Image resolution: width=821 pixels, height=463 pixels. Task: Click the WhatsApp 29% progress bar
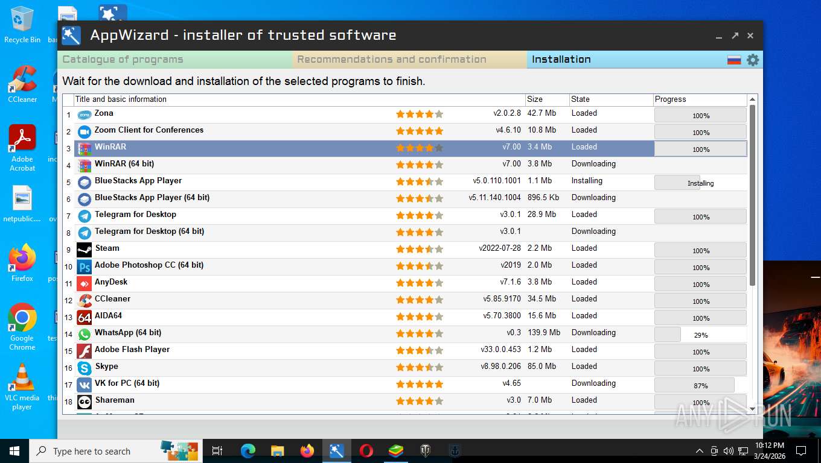click(x=700, y=335)
